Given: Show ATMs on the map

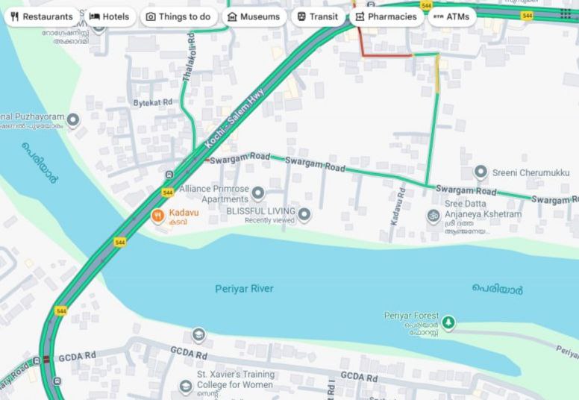Looking at the screenshot, I should pyautogui.click(x=451, y=16).
